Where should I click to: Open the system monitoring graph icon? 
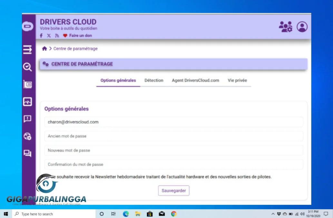pos(27,101)
